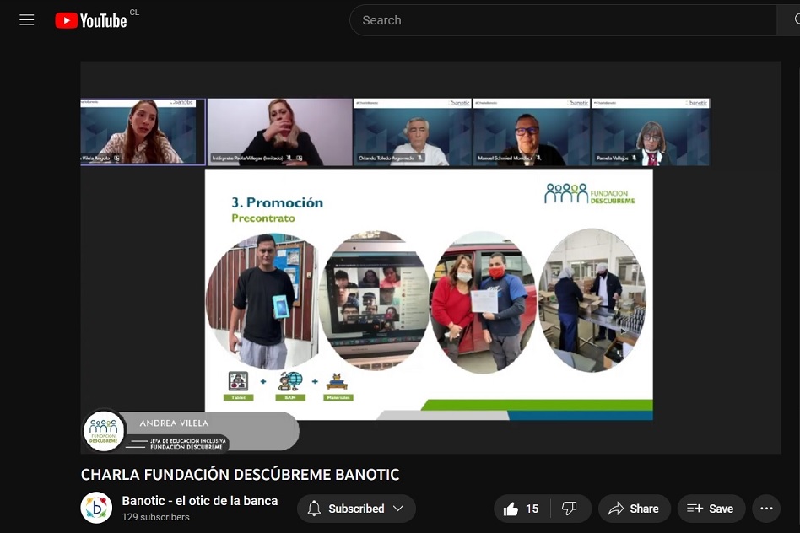Click the man holding tablet photo
Viewport: 800px width, 533px height.
[x=262, y=301]
